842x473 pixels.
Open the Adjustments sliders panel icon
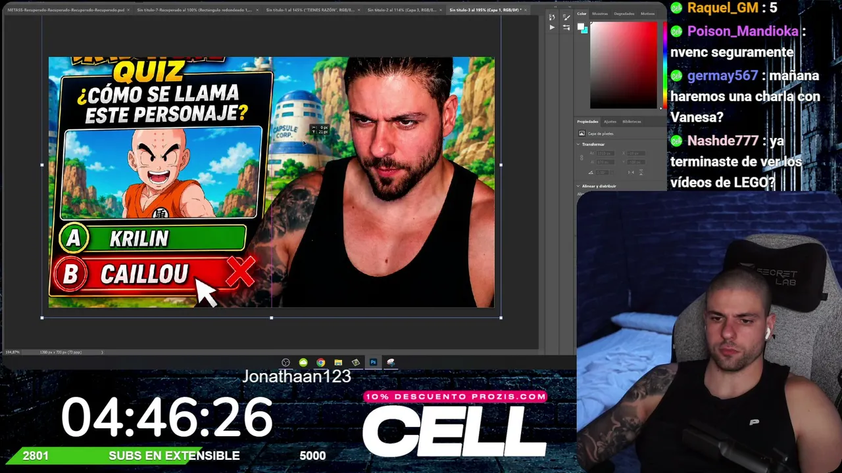566,28
